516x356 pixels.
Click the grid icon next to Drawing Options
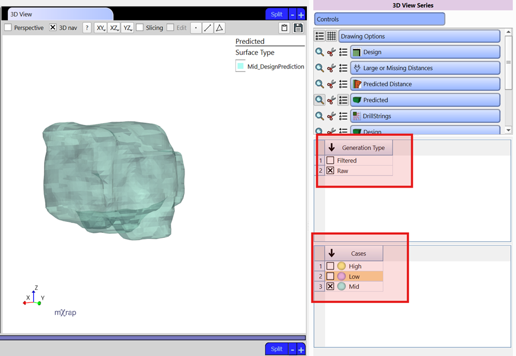(332, 36)
